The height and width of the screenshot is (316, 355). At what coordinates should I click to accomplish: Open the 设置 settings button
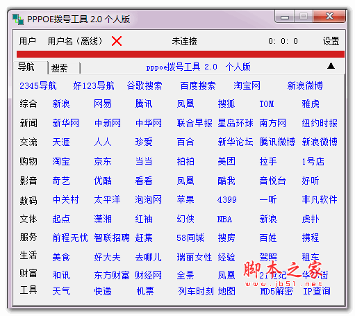point(331,41)
